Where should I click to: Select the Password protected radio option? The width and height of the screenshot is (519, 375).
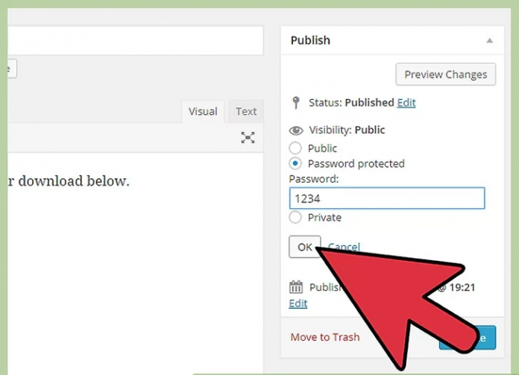coord(295,163)
